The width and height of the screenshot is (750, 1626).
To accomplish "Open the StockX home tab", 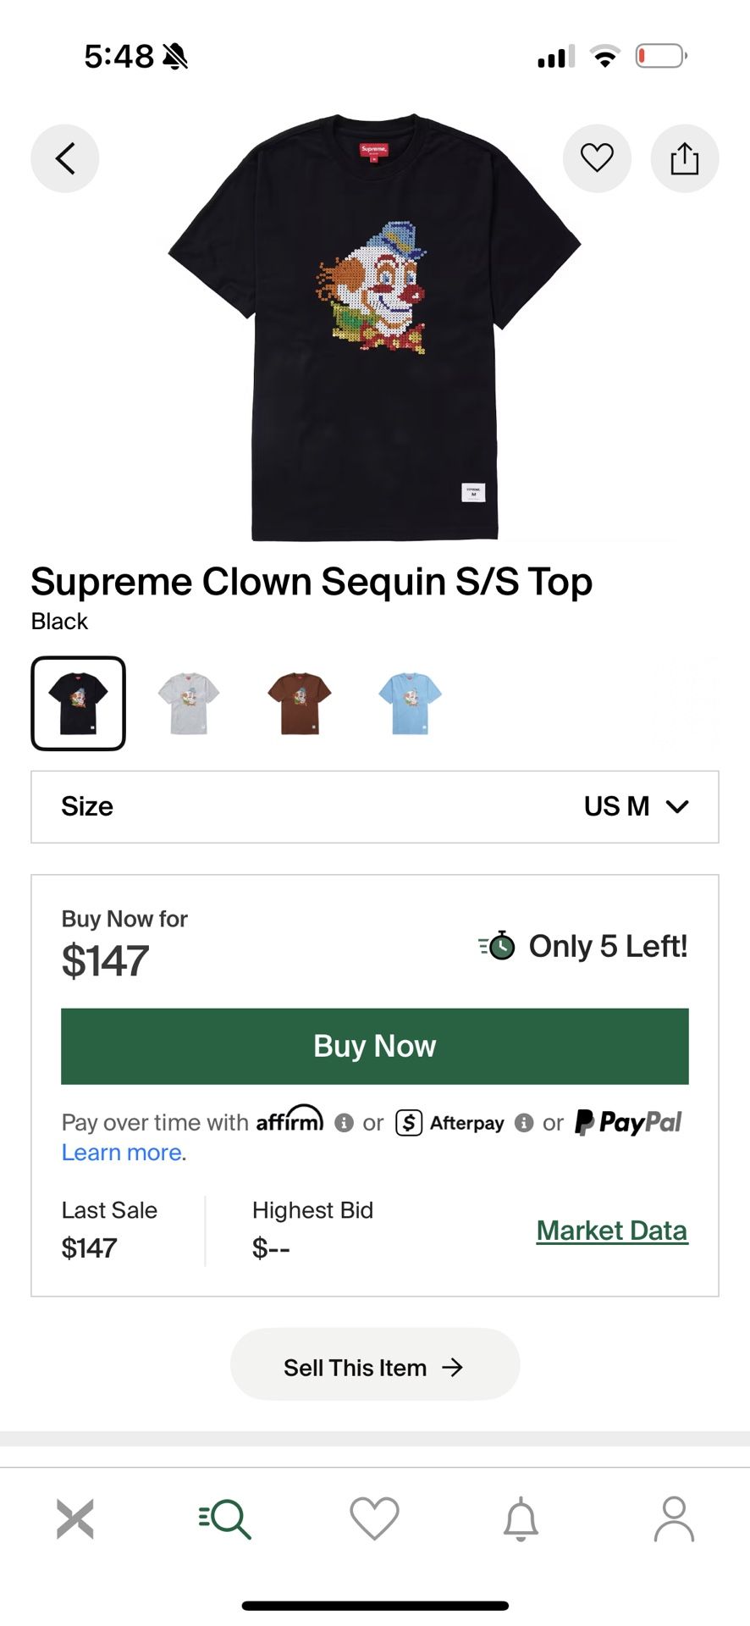I will [75, 1518].
